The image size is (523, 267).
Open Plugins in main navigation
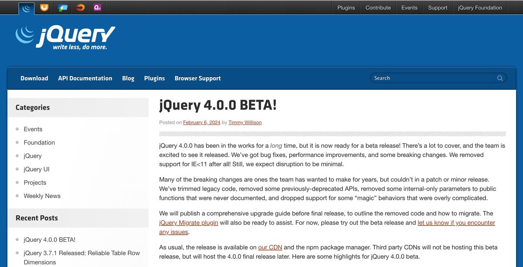pyautogui.click(x=154, y=78)
